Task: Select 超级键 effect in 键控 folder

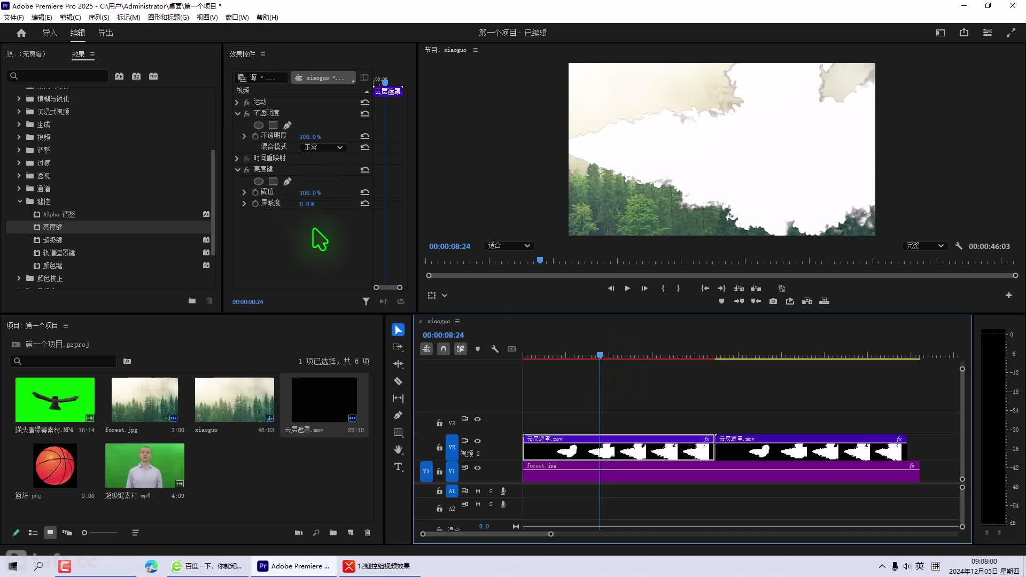Action: (x=52, y=240)
